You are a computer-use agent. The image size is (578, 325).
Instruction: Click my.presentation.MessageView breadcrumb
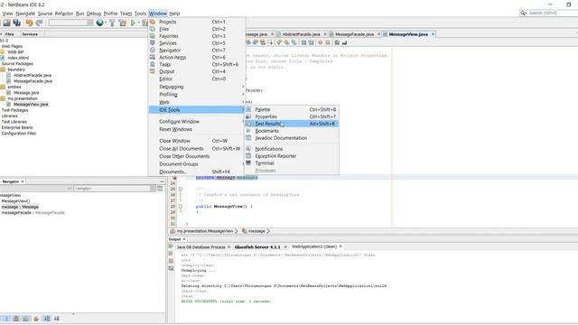tap(205, 231)
